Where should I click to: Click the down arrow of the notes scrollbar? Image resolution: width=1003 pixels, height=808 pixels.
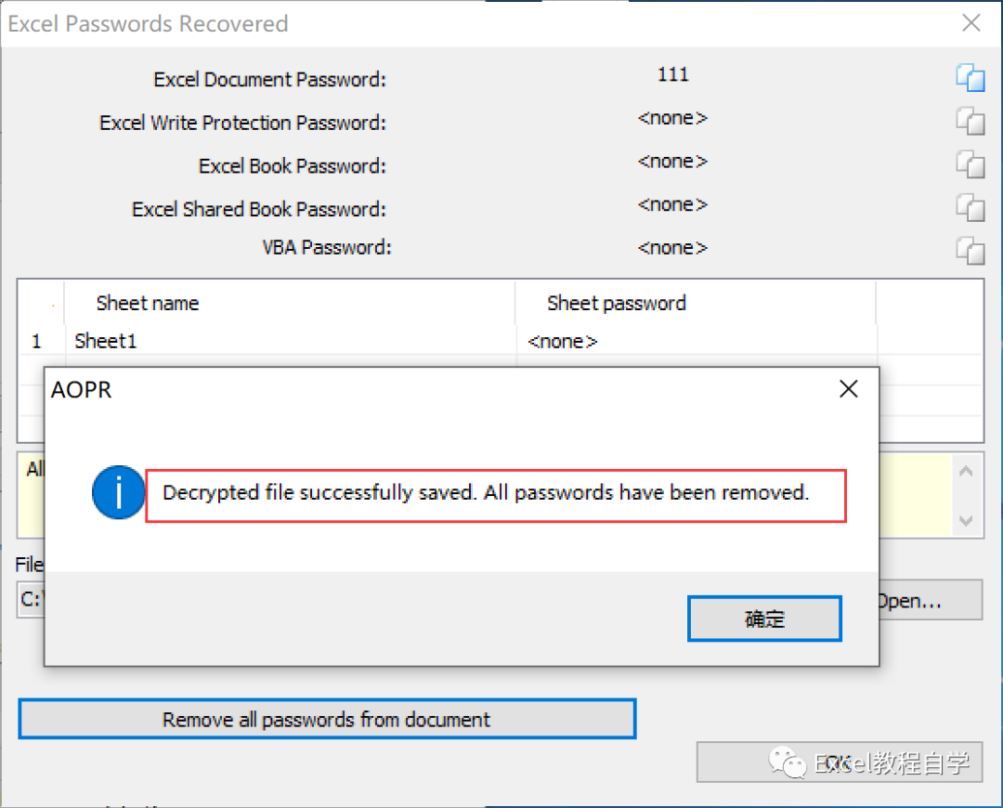[966, 521]
